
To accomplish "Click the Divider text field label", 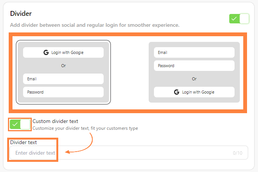I will (23, 142).
